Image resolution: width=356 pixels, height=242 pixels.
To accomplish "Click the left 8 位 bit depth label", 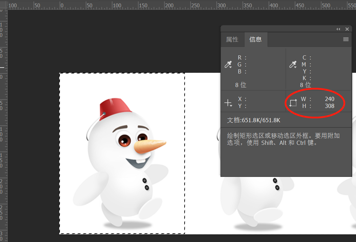I will (241, 85).
